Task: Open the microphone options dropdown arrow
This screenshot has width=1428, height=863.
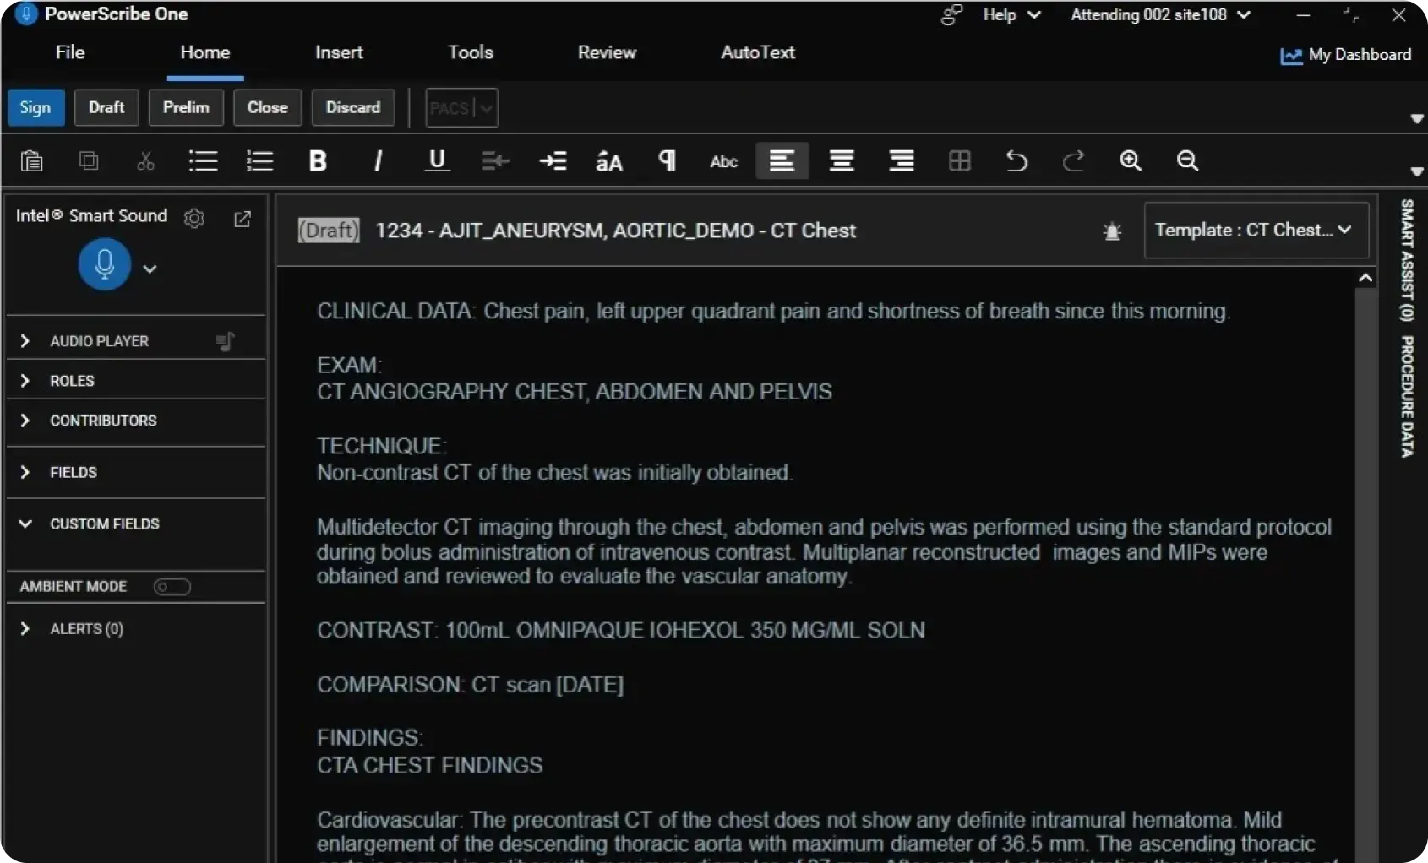Action: click(150, 269)
